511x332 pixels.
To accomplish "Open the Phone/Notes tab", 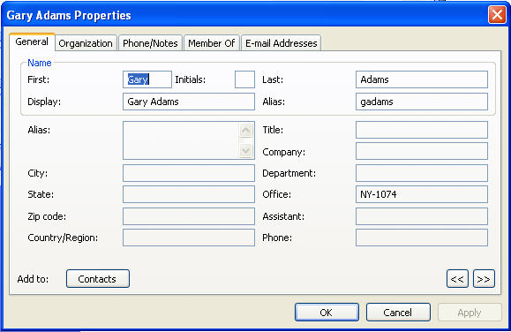I will point(150,43).
